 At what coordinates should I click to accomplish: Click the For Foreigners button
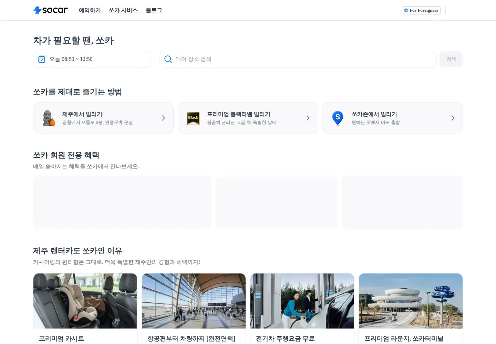pyautogui.click(x=421, y=10)
